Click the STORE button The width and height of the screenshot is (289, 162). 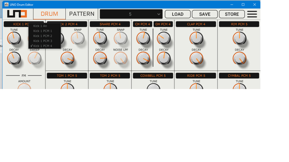click(232, 14)
